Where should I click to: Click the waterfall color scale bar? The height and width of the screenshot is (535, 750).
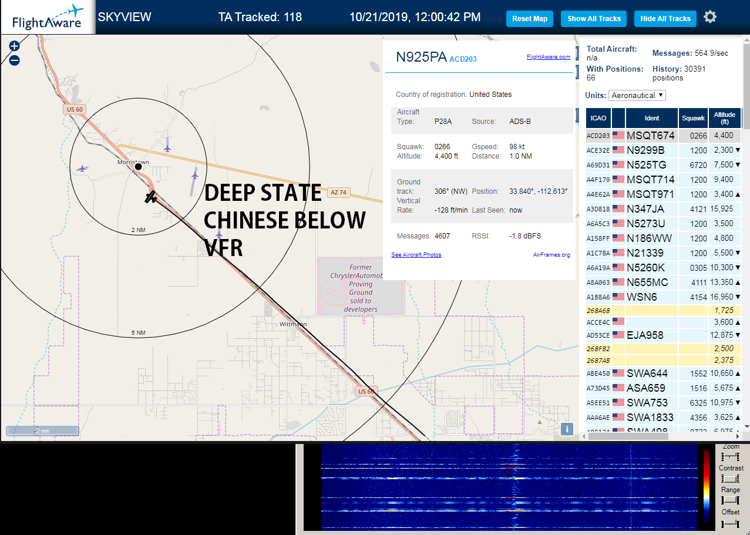(706, 486)
